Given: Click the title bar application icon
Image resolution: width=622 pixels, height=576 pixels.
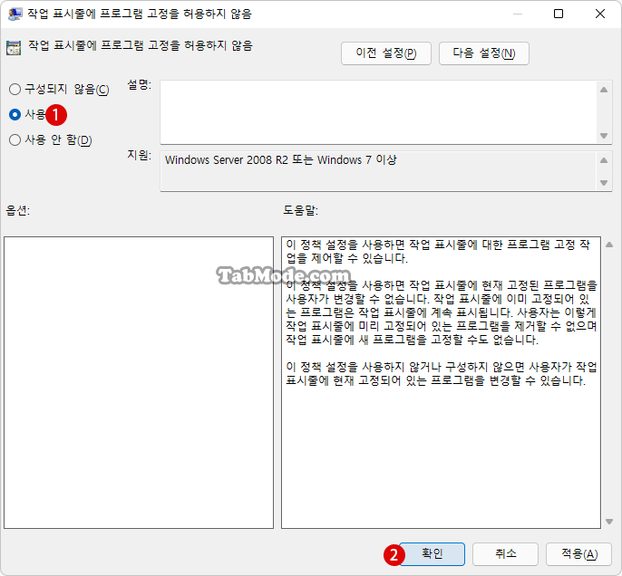Looking at the screenshot, I should tap(15, 14).
